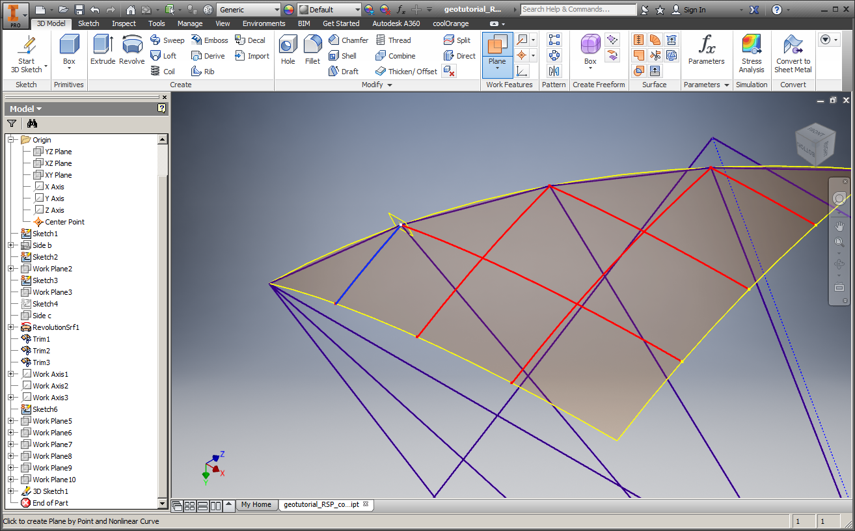Screen dimensions: 855x531
Task: Open the appearance color wheel icon
Action: (x=289, y=10)
